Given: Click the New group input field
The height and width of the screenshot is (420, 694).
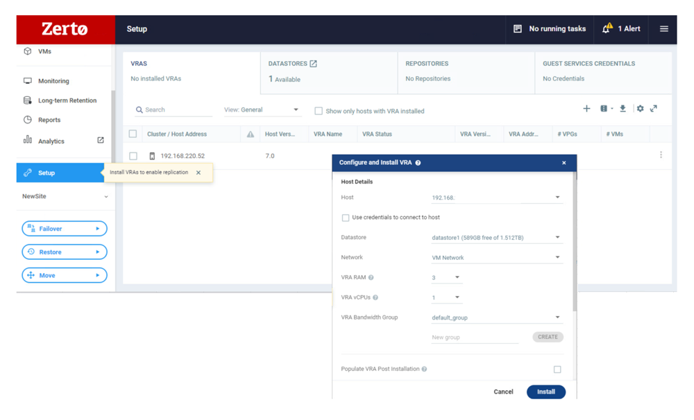Looking at the screenshot, I should [x=475, y=338].
